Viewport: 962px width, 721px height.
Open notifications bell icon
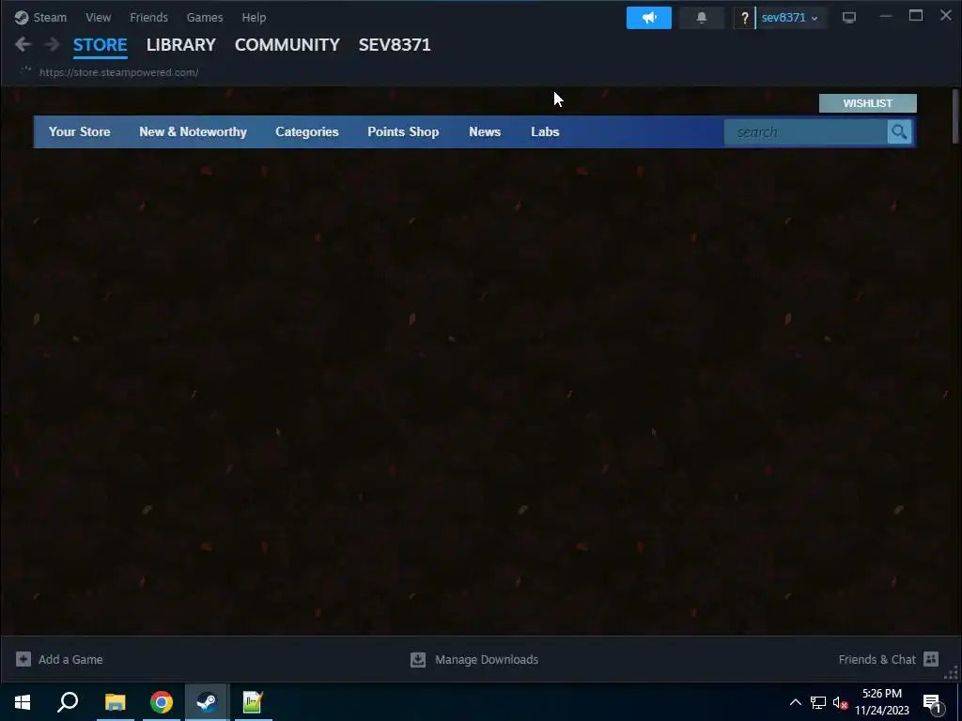click(x=701, y=18)
